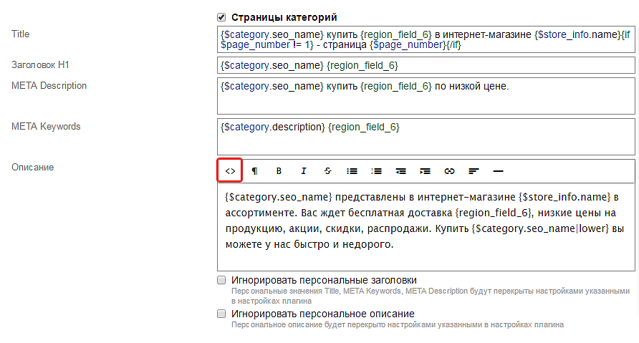Uncheck the 'Страницы категорий' checkbox
Viewport: 639px width, 343px height.
tap(221, 17)
